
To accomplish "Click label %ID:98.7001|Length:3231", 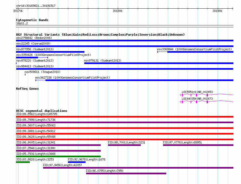I will point(126,142).
